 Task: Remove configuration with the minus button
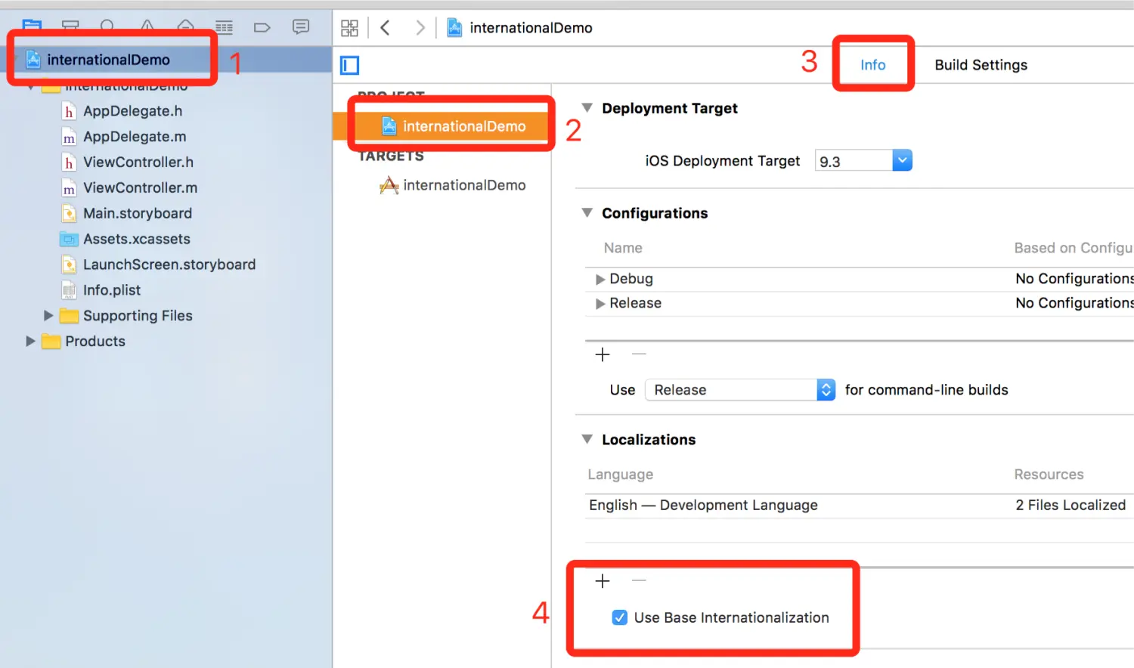639,354
